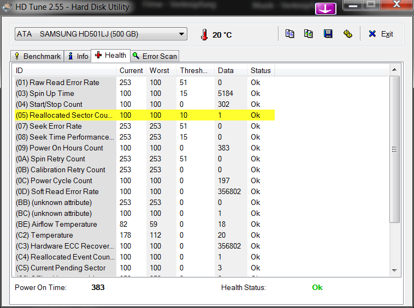Maximize the HD Tune window
The width and height of the screenshot is (414, 308).
[371, 5]
